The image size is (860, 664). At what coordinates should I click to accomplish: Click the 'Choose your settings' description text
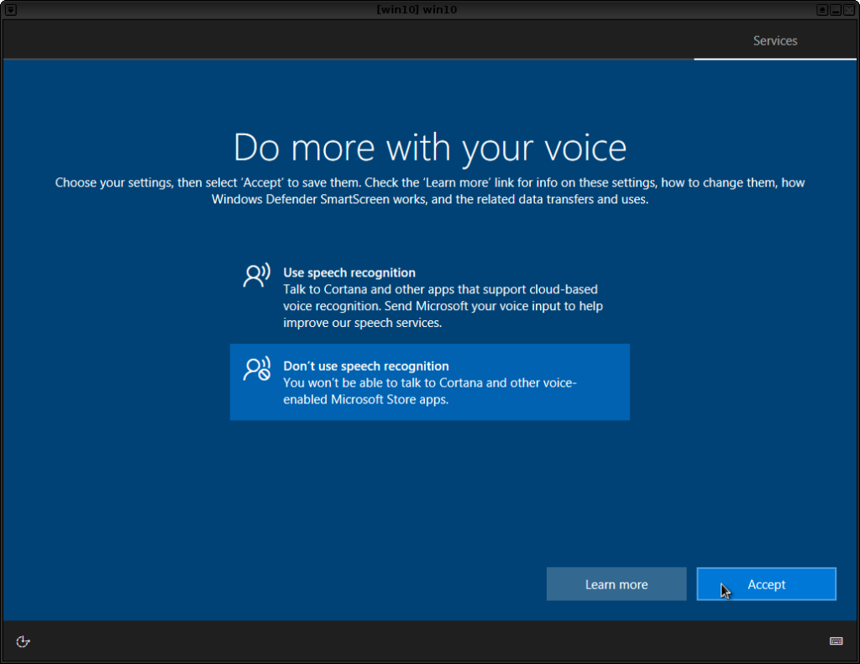(x=430, y=191)
